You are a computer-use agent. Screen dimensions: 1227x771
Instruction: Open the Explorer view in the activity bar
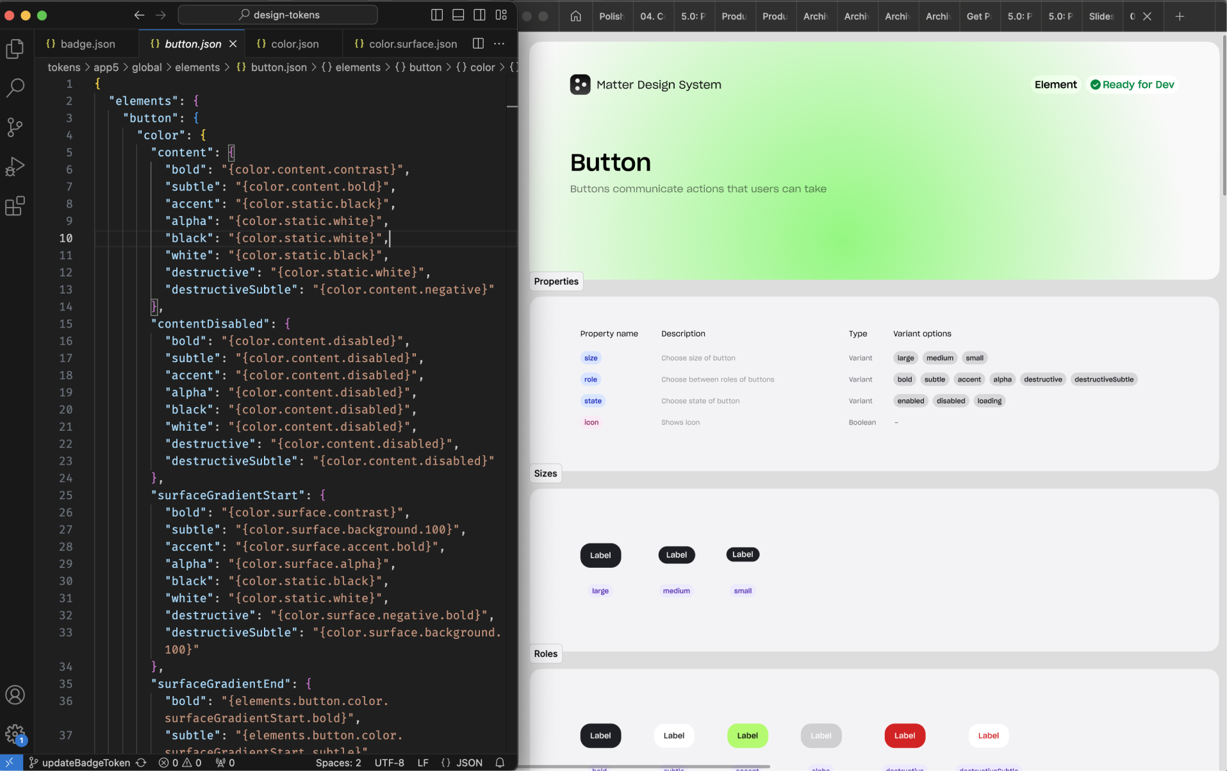point(15,49)
